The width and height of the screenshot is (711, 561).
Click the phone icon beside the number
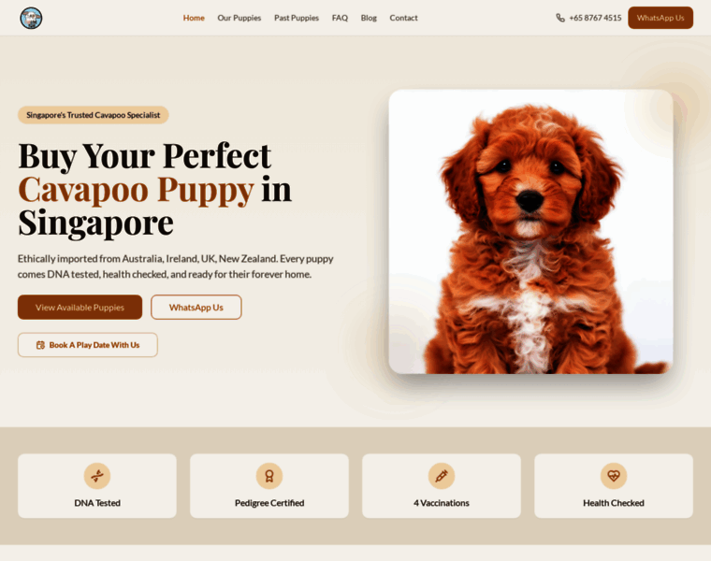point(560,18)
